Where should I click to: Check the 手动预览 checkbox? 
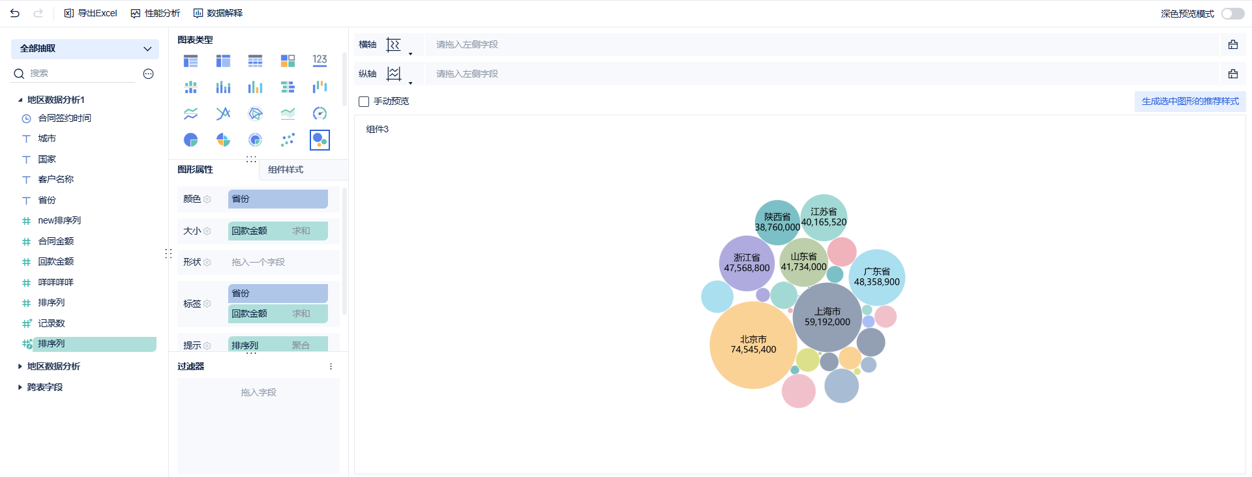point(364,102)
